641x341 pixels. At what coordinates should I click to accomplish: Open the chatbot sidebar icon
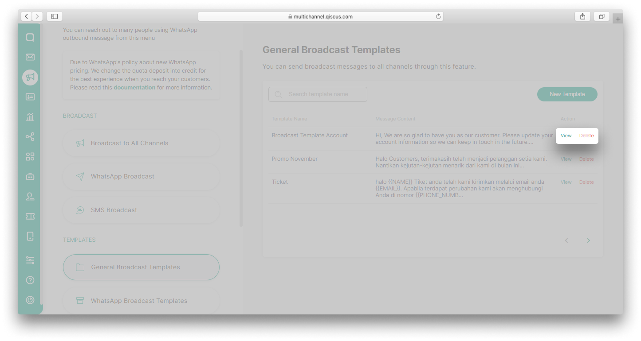tap(30, 176)
